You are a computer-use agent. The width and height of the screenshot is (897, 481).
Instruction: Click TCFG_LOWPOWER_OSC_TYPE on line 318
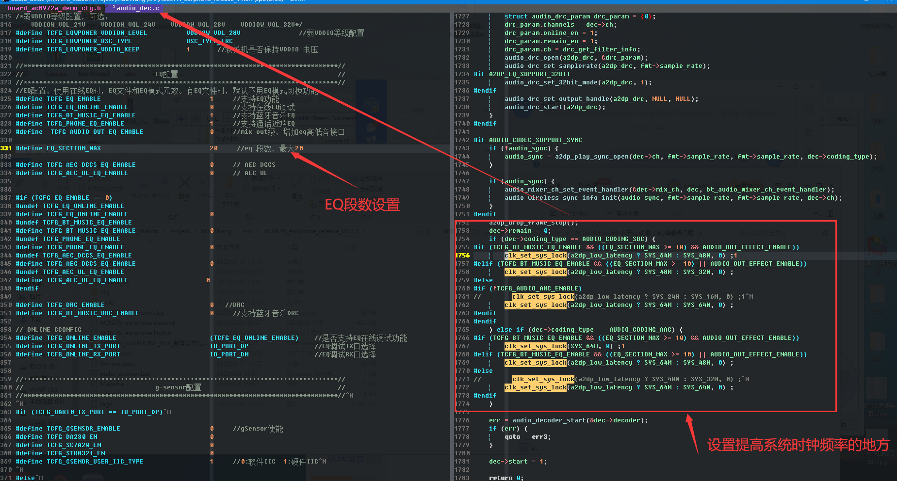89,41
